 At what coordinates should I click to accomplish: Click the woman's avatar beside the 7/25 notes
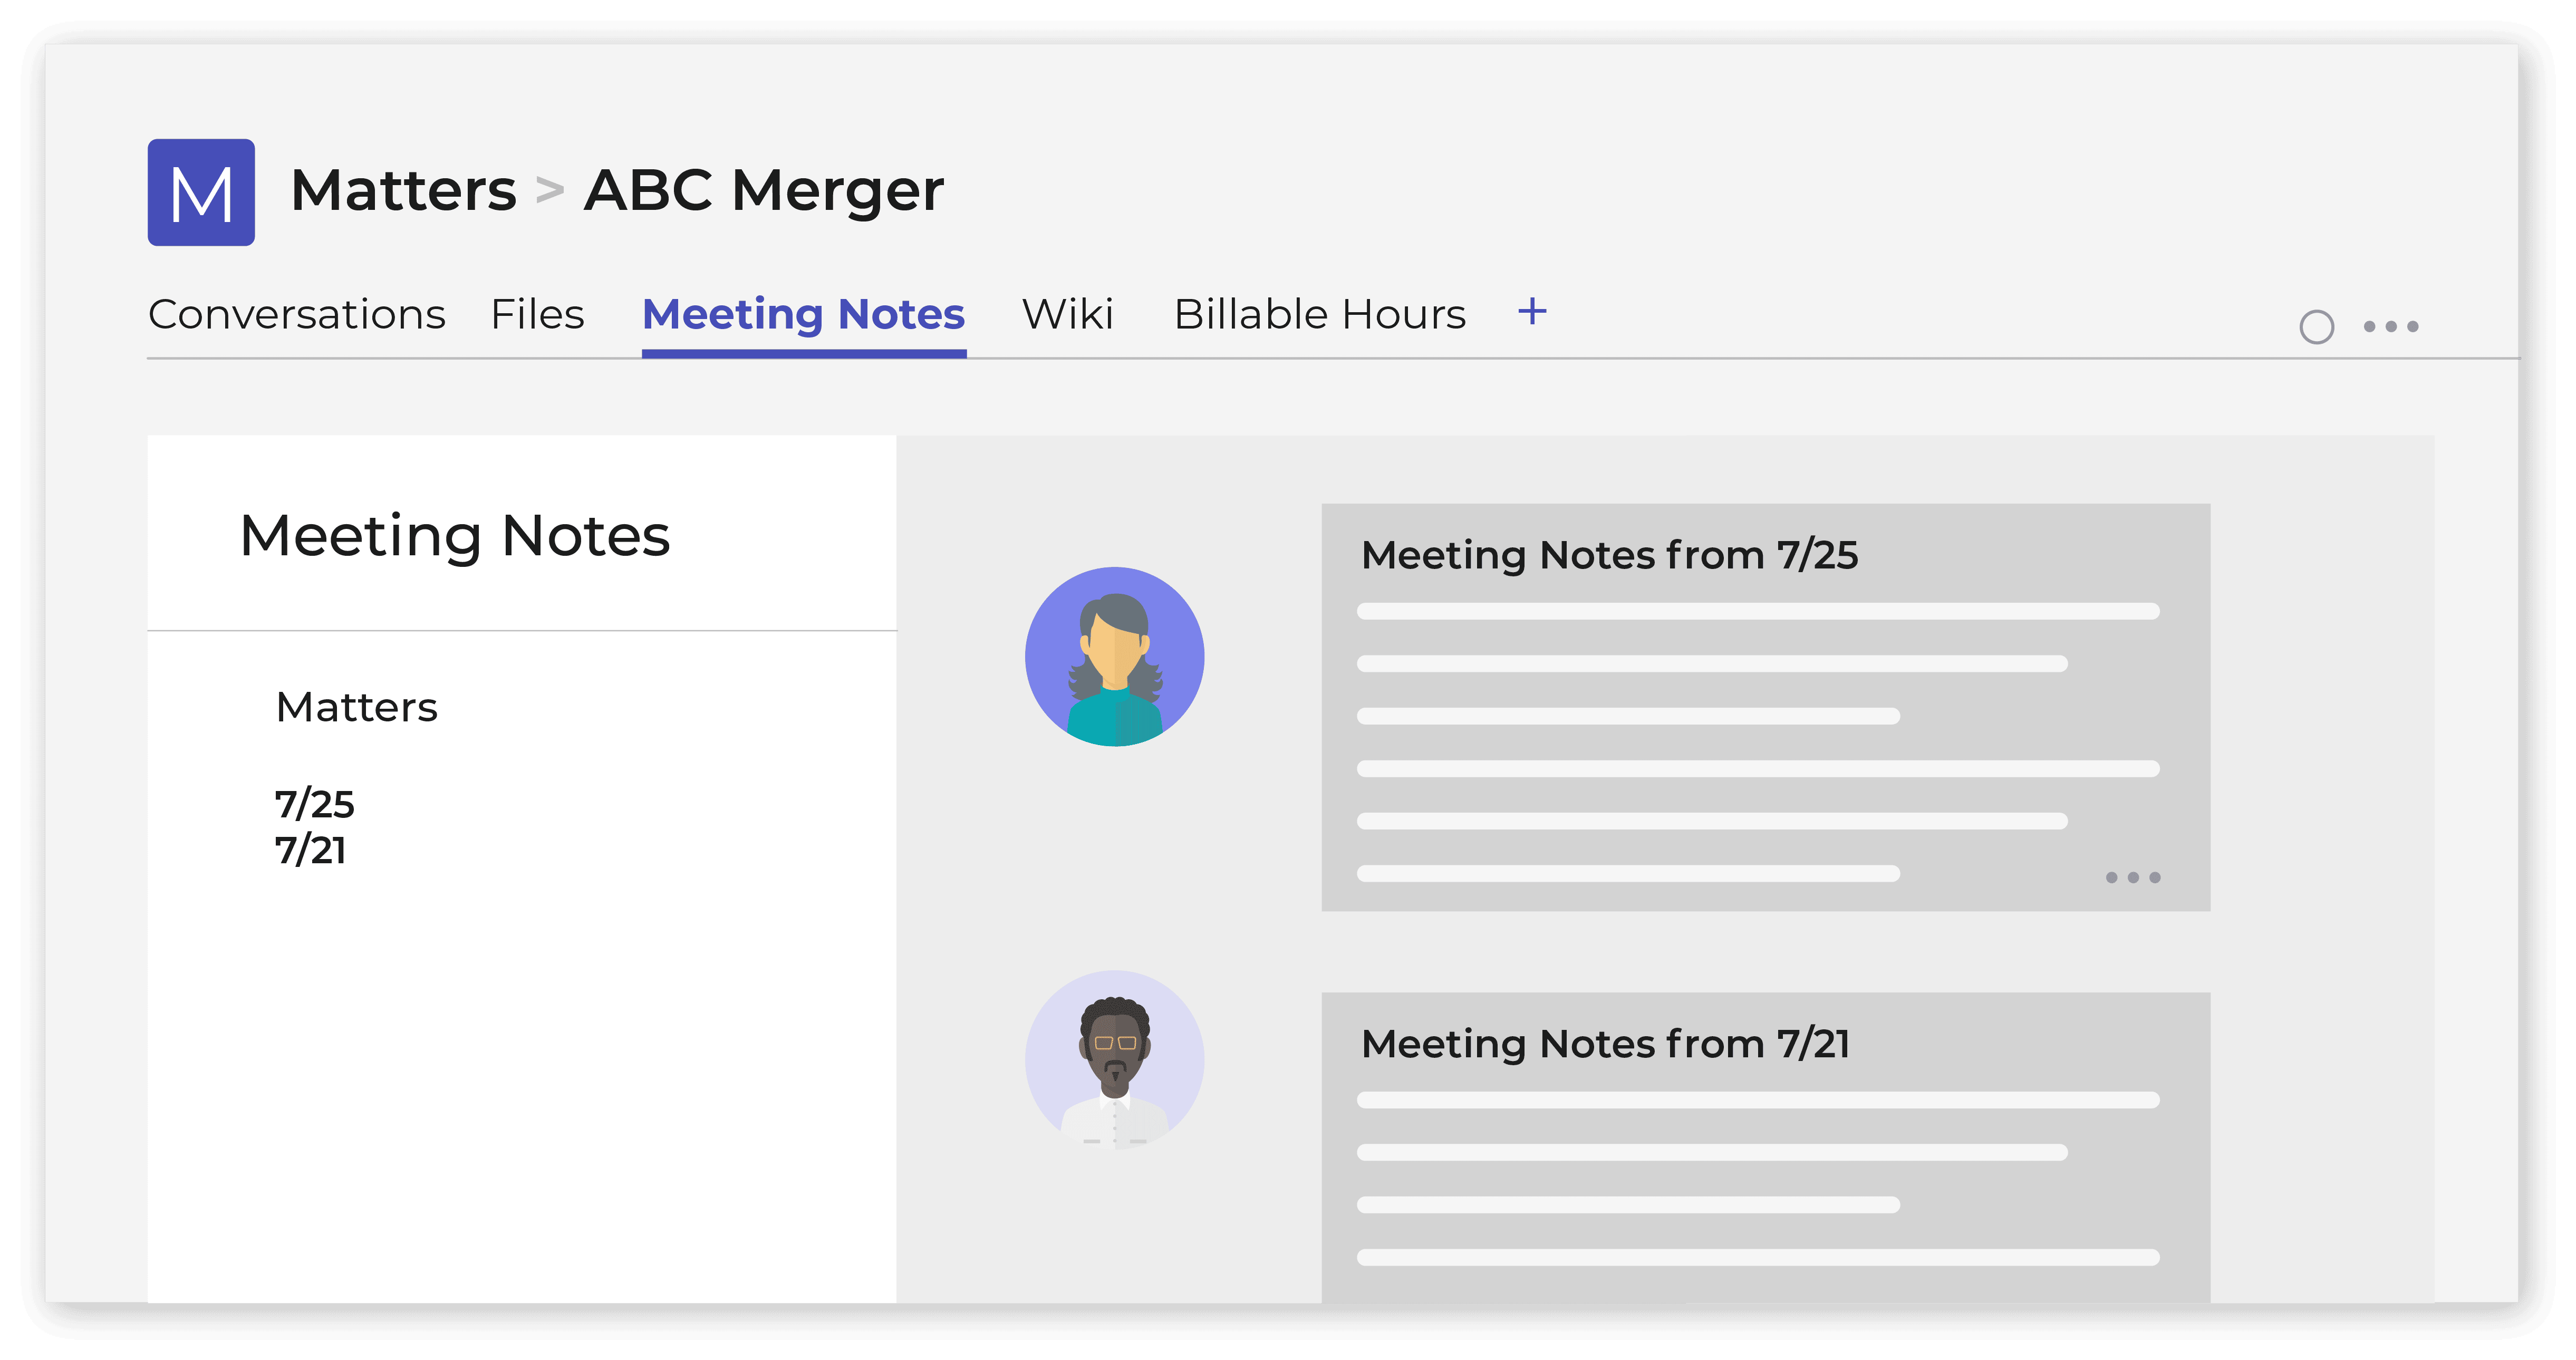pos(1114,657)
